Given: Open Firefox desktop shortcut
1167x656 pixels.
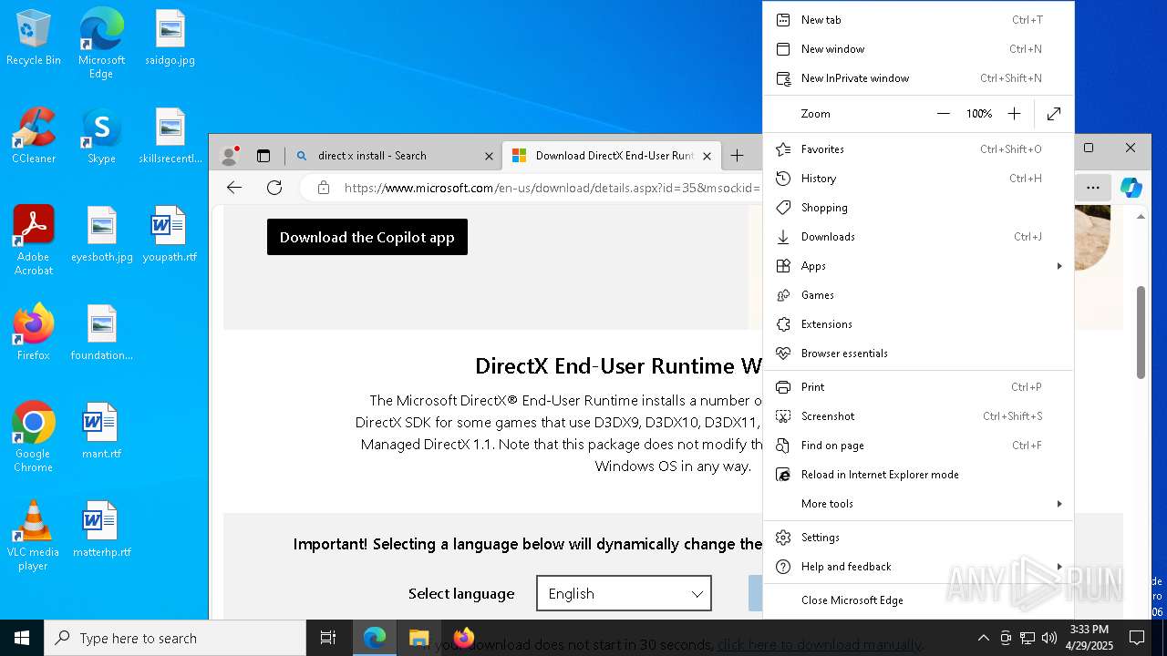Looking at the screenshot, I should click(x=34, y=333).
